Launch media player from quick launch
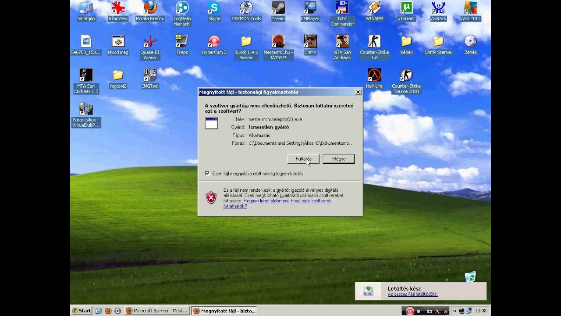Screen dimensions: 561x316 click(117, 311)
